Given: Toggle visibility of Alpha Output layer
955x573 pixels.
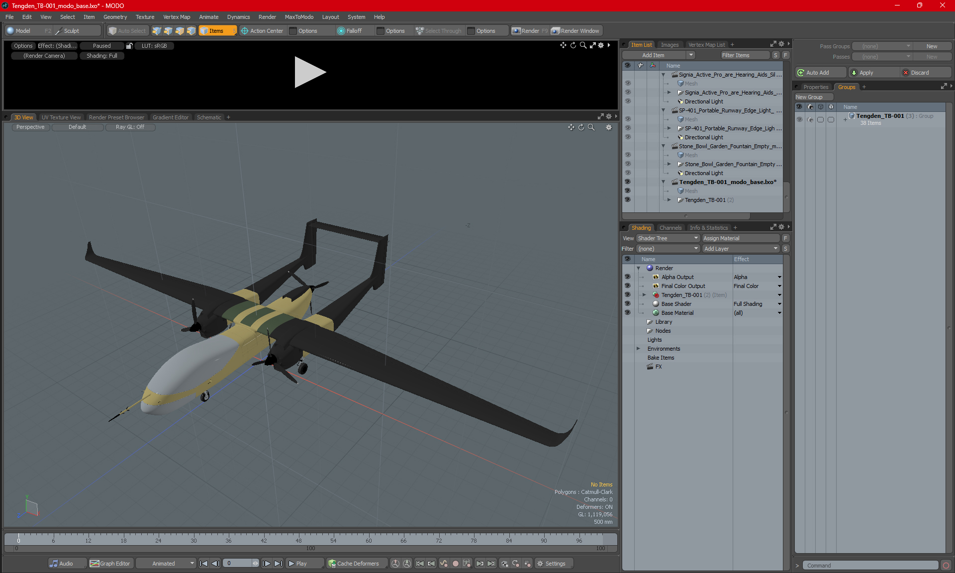Looking at the screenshot, I should (x=627, y=277).
